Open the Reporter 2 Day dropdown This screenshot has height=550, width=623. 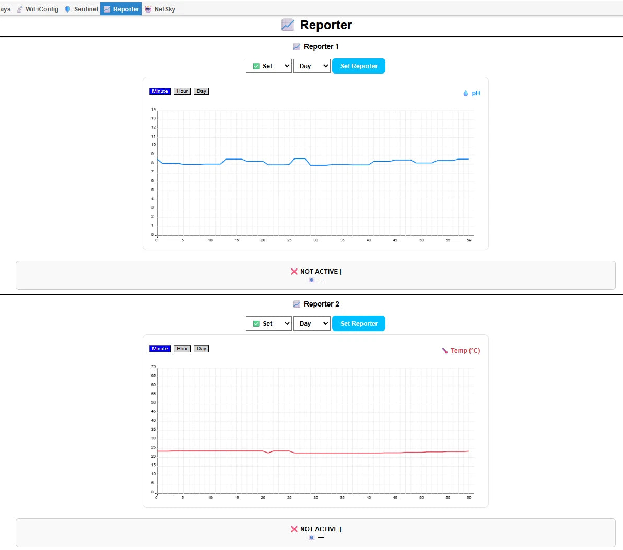pos(312,324)
